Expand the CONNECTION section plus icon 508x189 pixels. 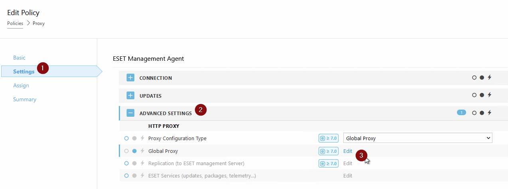click(x=130, y=78)
